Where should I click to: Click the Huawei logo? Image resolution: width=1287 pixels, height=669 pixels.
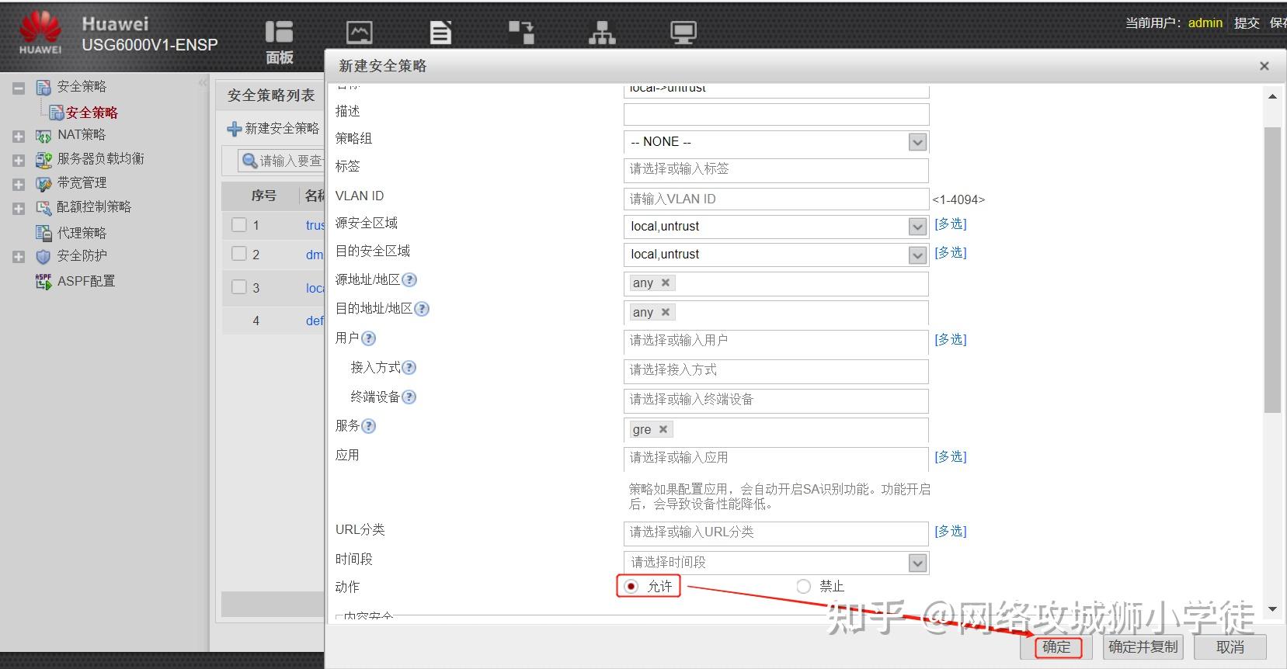coord(40,33)
